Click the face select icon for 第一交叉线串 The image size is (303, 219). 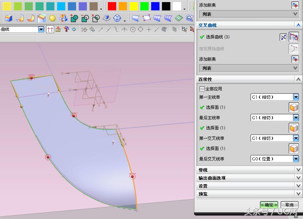[x=294, y=148]
